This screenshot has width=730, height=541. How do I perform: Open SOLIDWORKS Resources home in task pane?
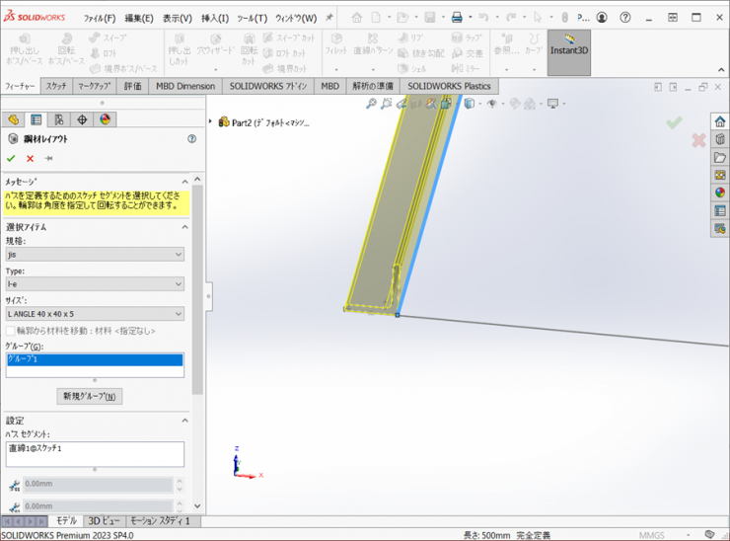(x=720, y=121)
